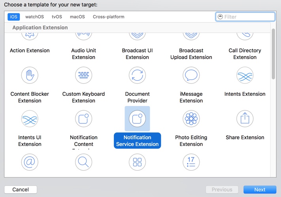Select the Call Directory Extension phone icon
Viewport: 281px width, 197px height.
(x=245, y=36)
